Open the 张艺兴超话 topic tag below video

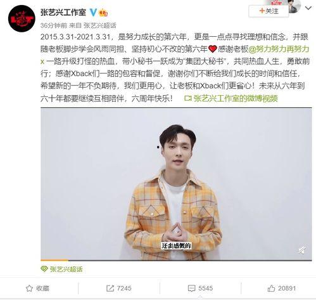66,269
